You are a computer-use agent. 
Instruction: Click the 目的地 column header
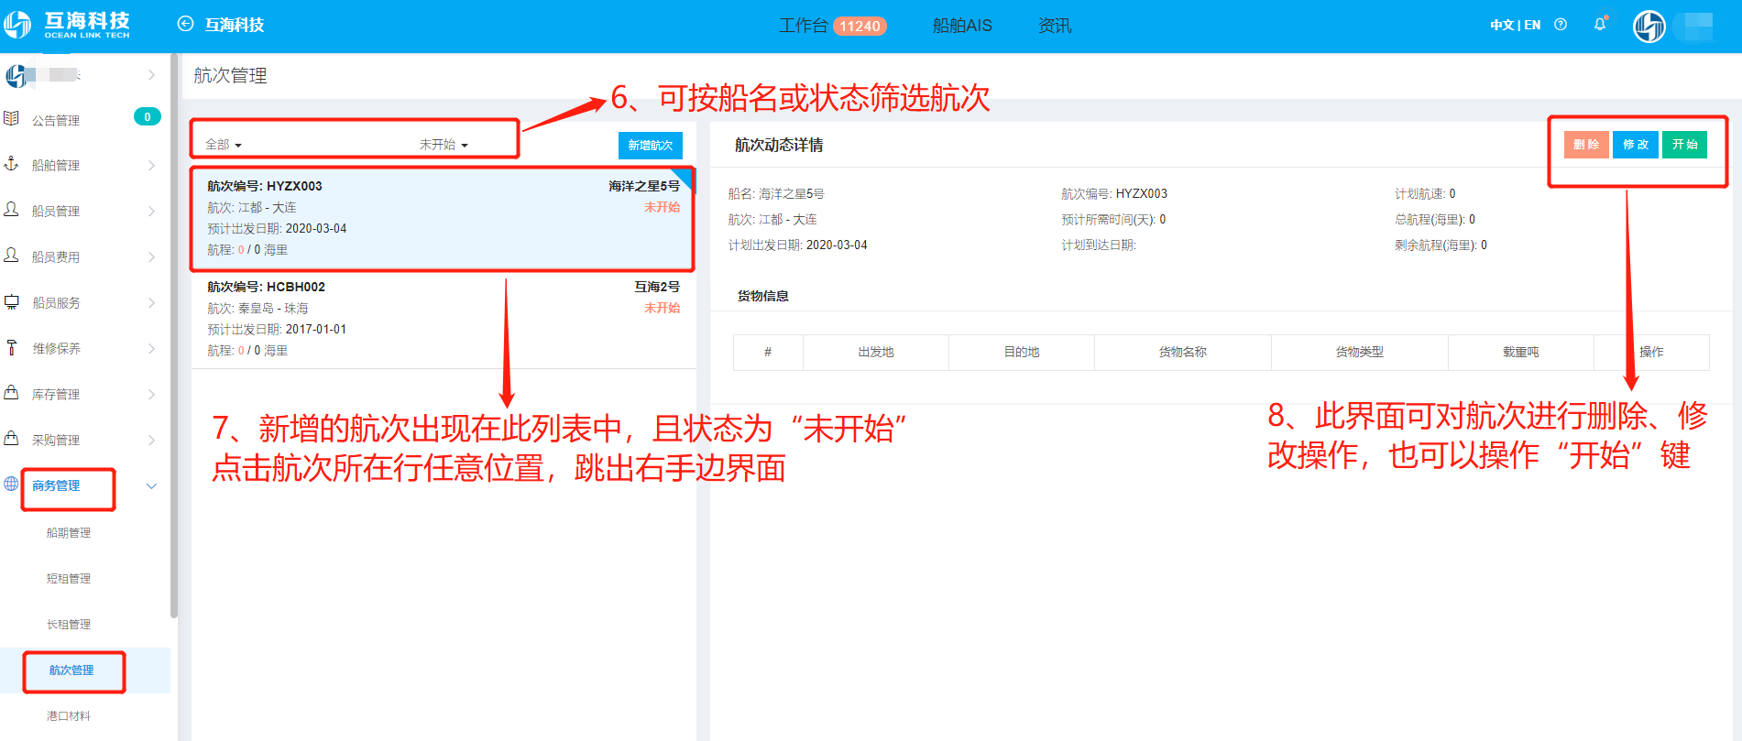[1022, 352]
